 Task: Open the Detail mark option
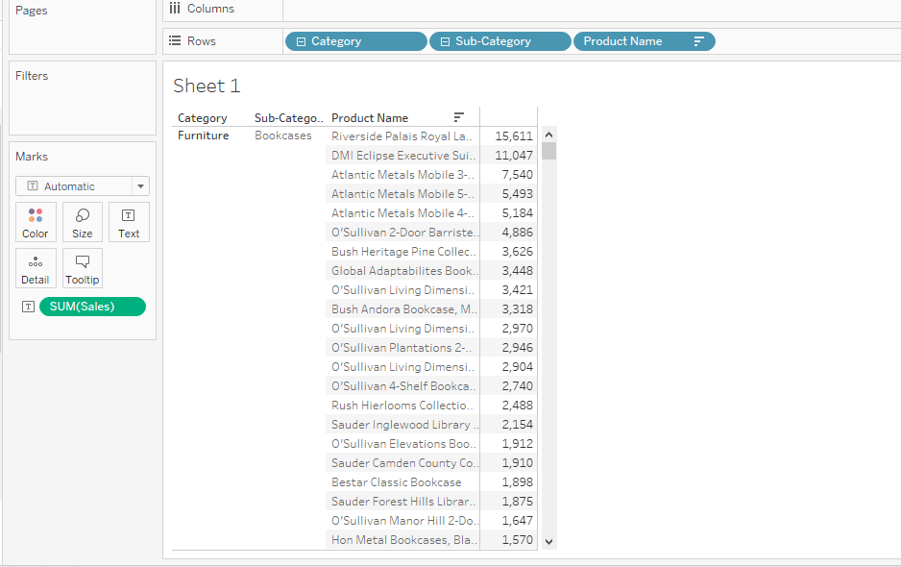36,268
